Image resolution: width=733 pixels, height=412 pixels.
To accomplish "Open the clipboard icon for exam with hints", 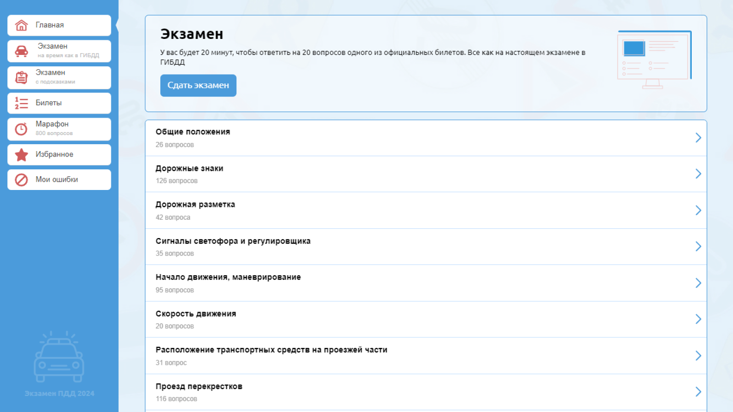I will tap(21, 77).
